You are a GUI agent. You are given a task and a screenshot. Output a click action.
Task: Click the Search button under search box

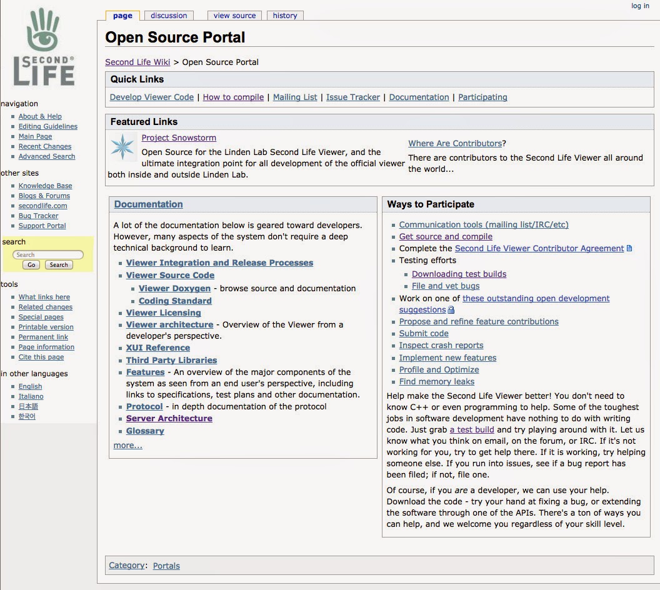point(59,265)
